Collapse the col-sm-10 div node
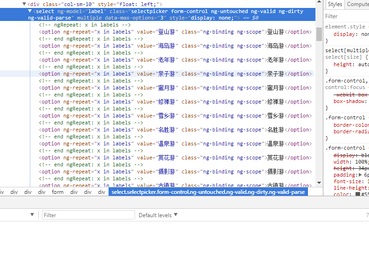 tap(24, 4)
